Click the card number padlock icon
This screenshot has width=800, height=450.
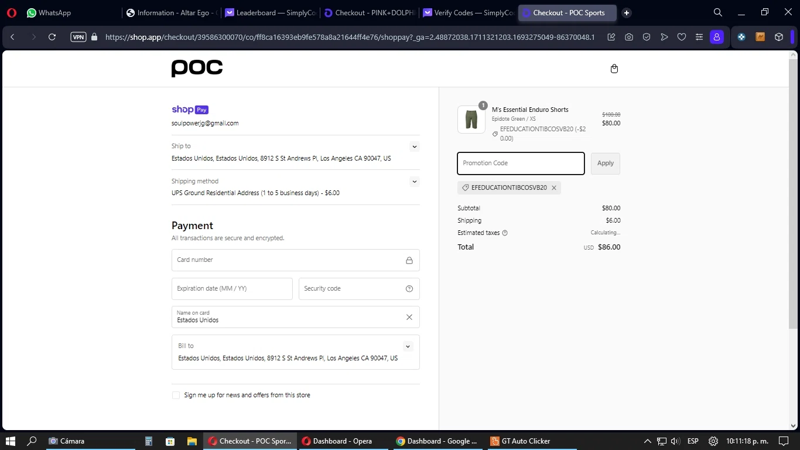pyautogui.click(x=409, y=260)
